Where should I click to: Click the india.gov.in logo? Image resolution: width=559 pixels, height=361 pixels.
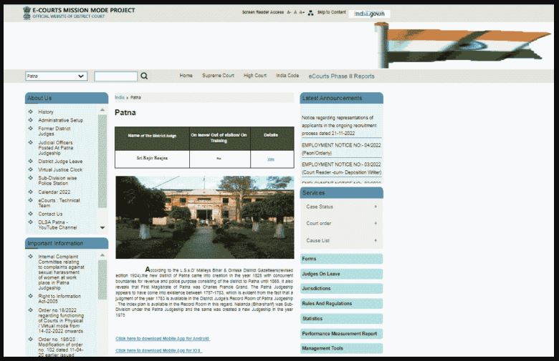[x=369, y=13]
